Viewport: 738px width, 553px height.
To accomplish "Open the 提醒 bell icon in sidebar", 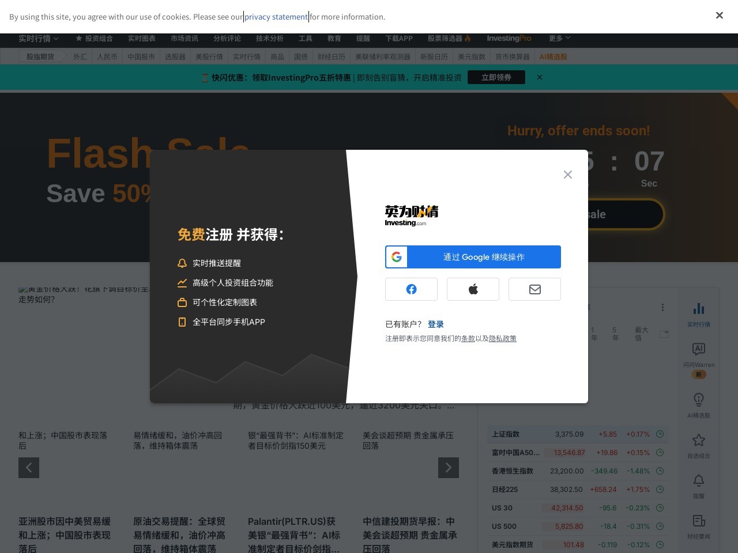I will [x=698, y=480].
